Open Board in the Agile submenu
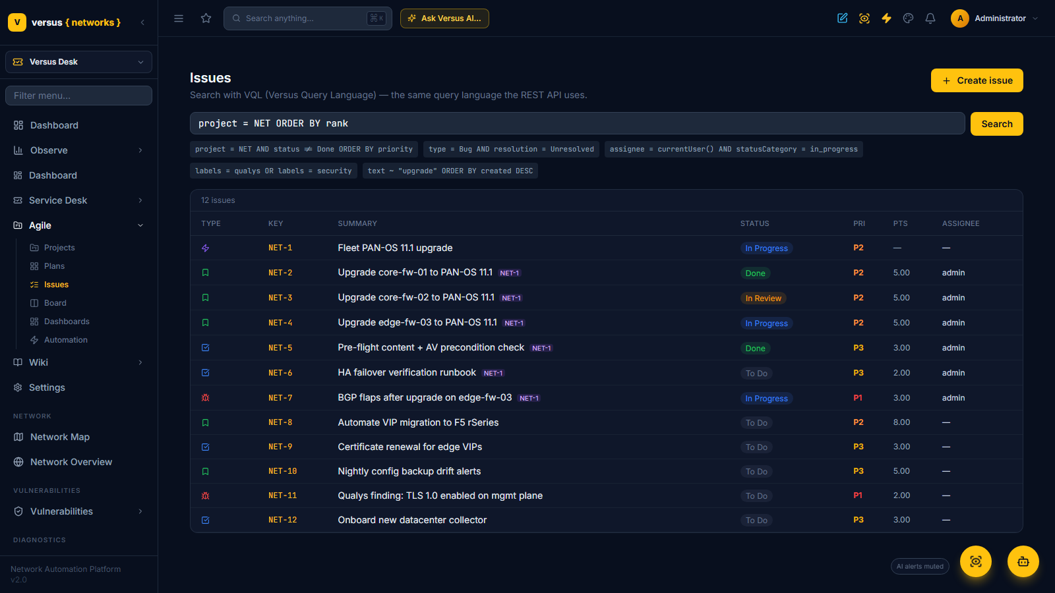Screen dimensions: 1055x593 (55, 303)
